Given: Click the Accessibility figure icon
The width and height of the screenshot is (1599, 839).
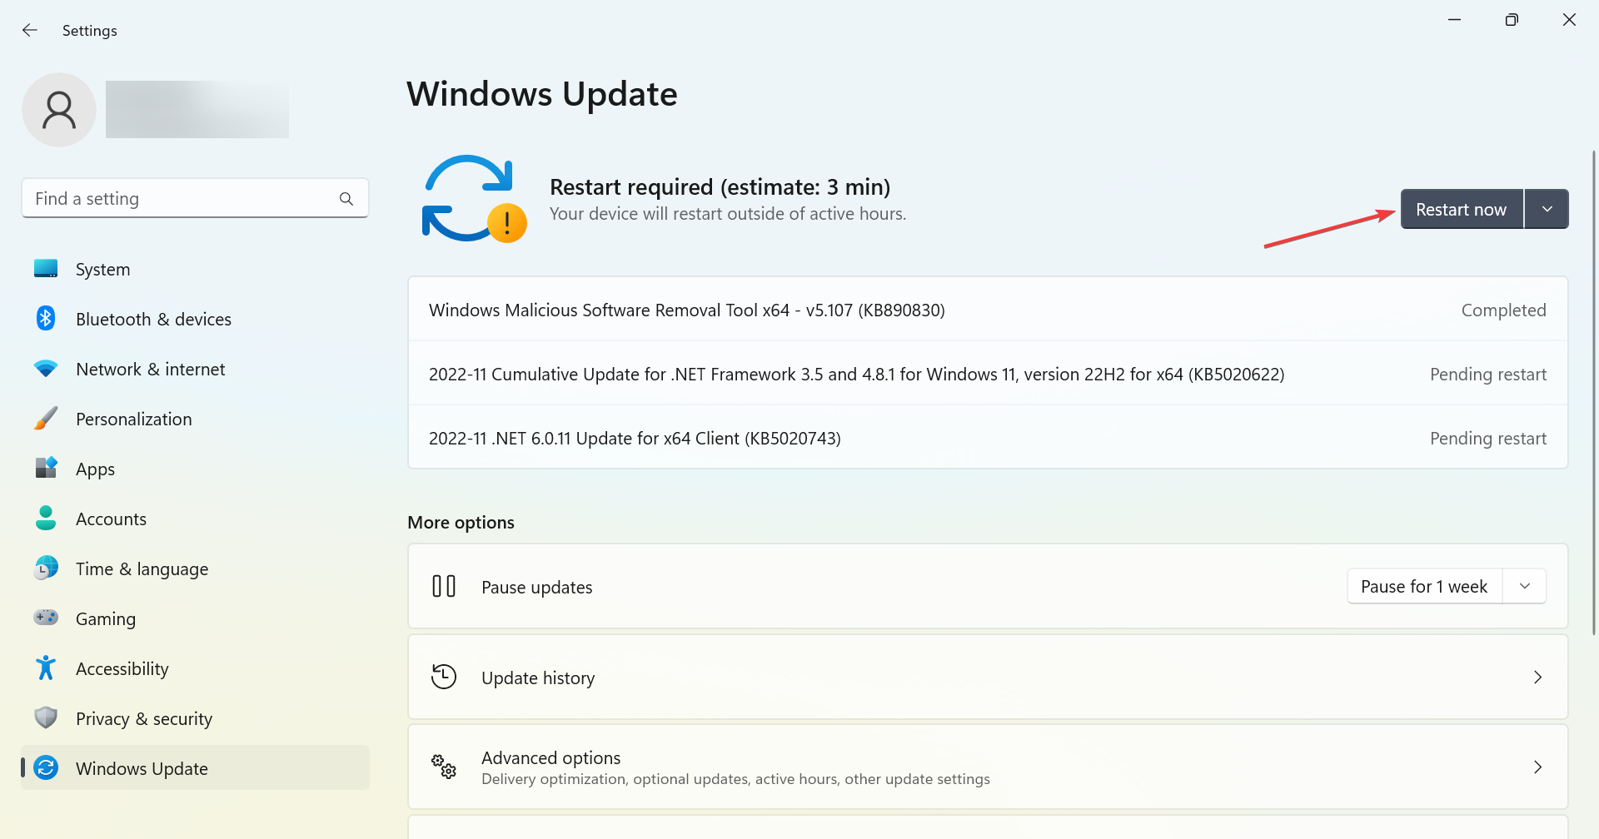Looking at the screenshot, I should coord(46,668).
